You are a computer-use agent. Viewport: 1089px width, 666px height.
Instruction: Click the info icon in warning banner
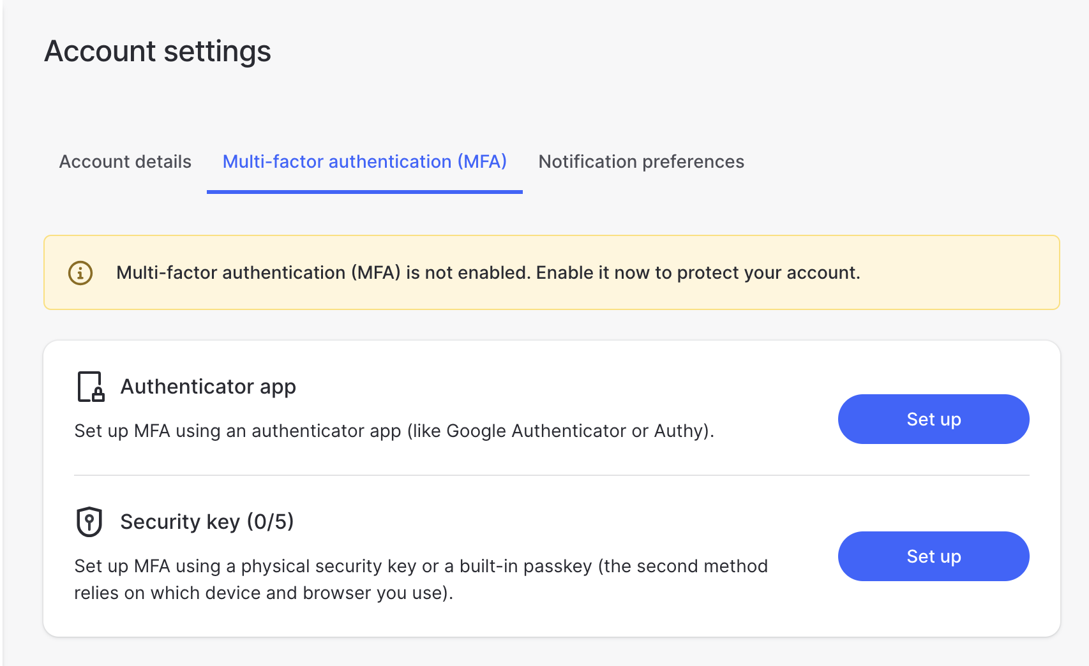tap(79, 272)
